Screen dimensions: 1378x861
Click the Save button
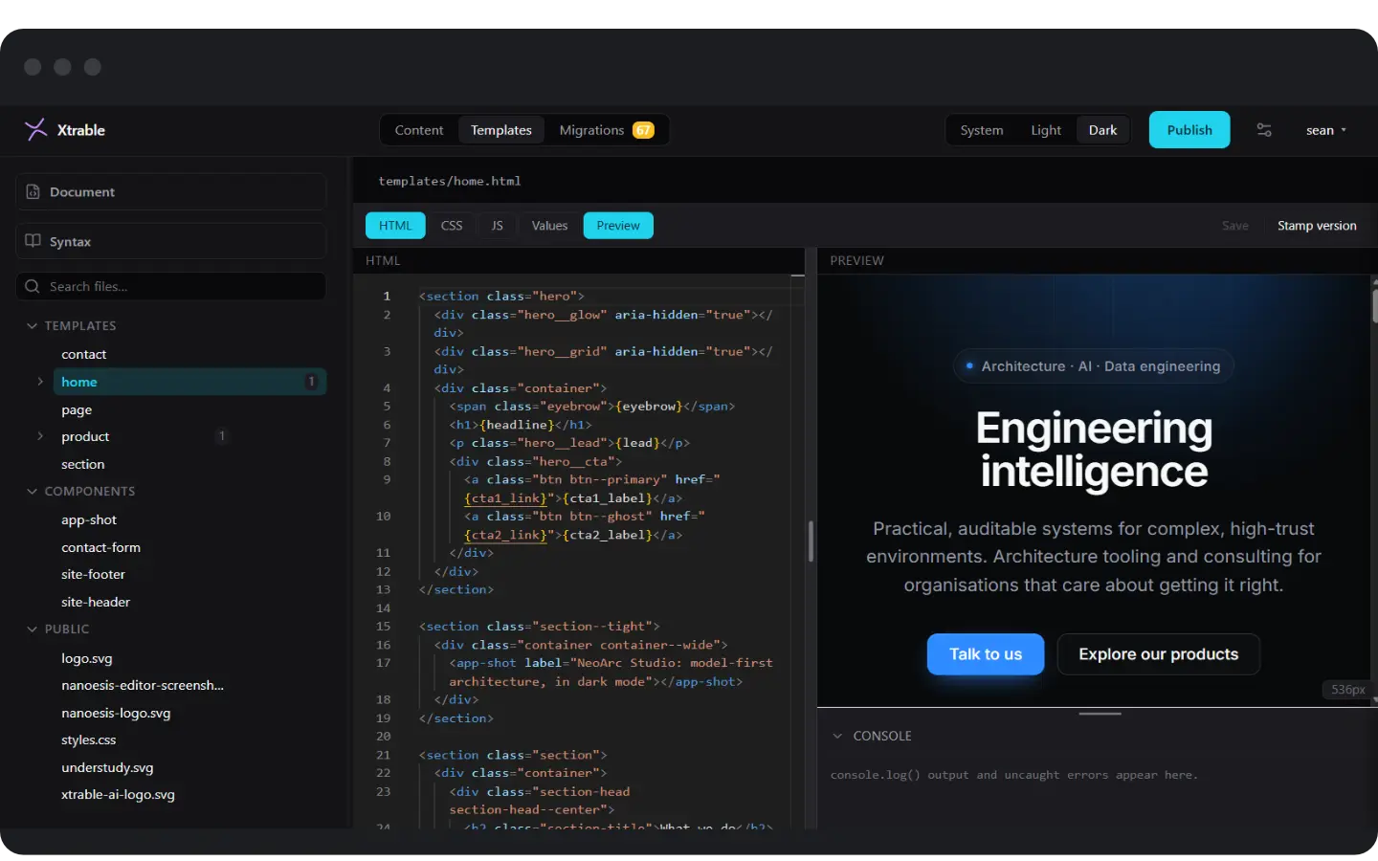tap(1235, 226)
